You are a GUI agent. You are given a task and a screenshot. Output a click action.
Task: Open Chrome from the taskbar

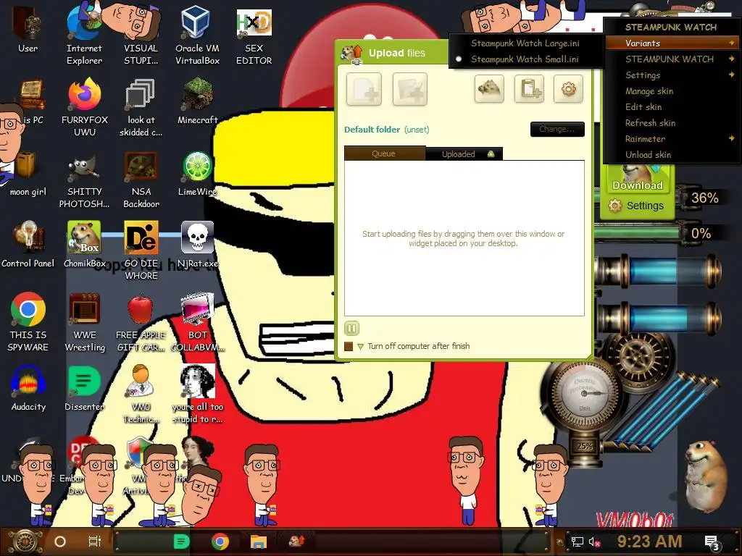[220, 542]
